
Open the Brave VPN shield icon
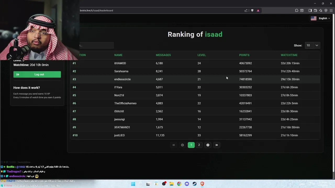(x=326, y=10)
